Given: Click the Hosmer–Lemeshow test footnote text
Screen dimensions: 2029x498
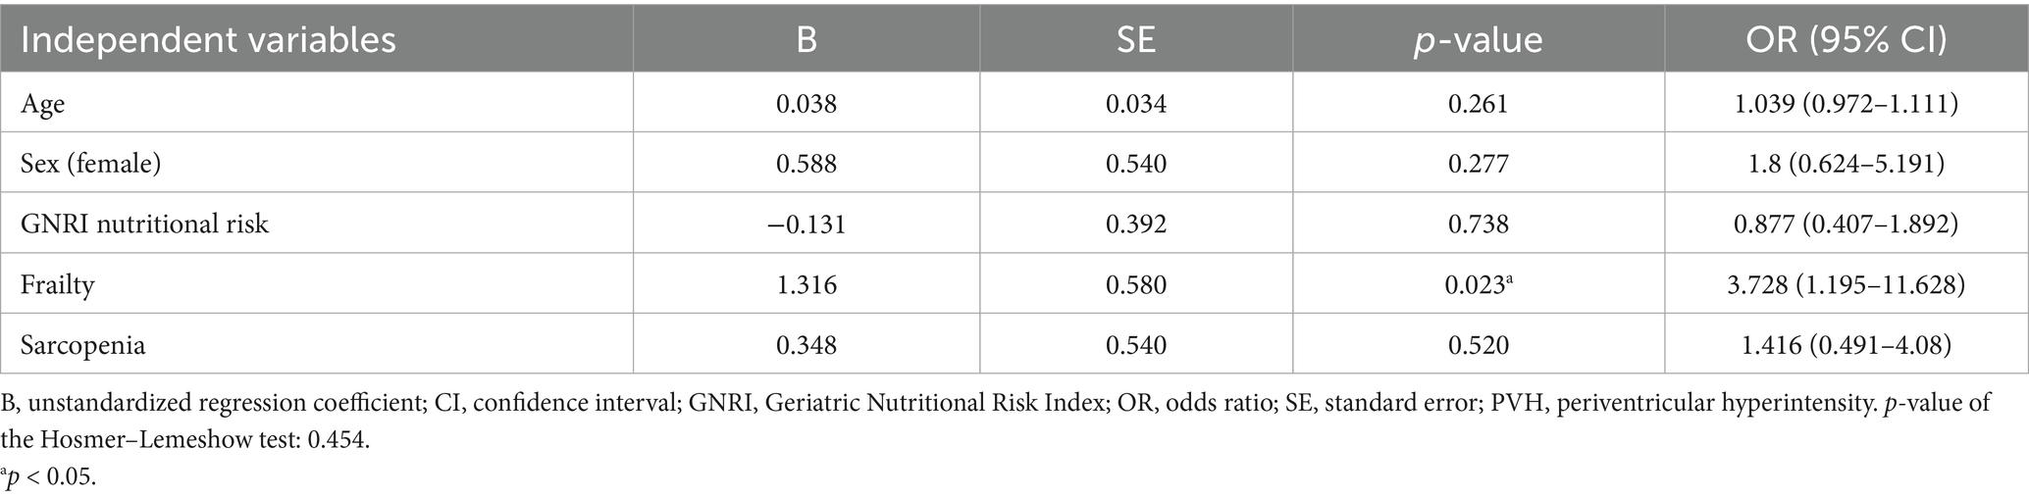Looking at the screenshot, I should pos(186,440).
